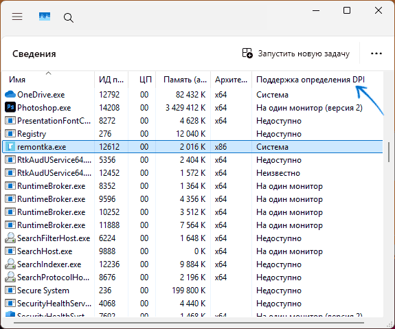The image size is (395, 329).
Task: Click the Неизвестно DPI awareness cell
Action: tap(278, 173)
